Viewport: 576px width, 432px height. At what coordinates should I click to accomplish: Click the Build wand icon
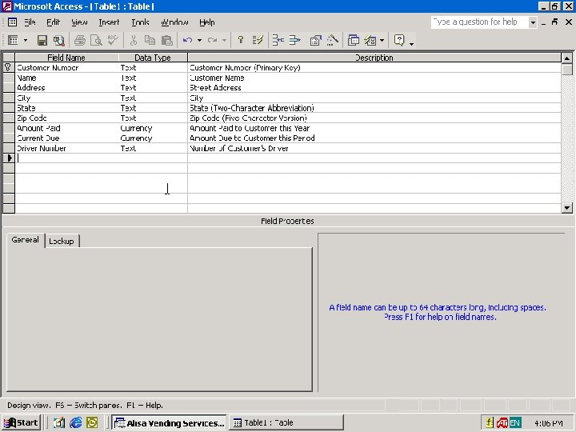click(x=333, y=40)
